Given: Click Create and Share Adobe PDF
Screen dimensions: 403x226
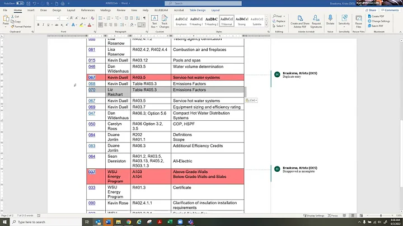Looking at the screenshot, I should pyautogui.click(x=300, y=22).
